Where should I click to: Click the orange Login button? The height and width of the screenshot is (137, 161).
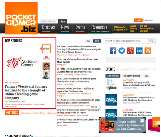[x=138, y=20]
